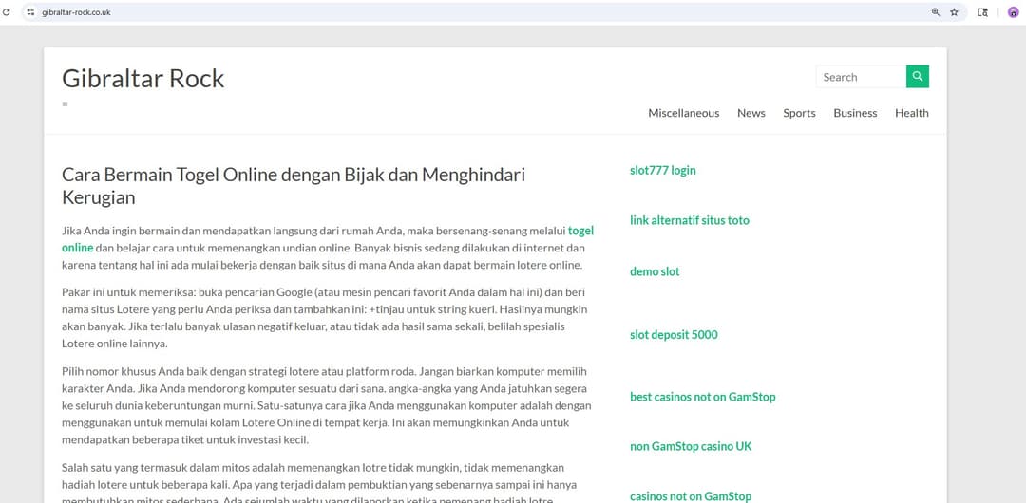
Task: Open the browser side search panel icon
Action: pyautogui.click(x=982, y=11)
